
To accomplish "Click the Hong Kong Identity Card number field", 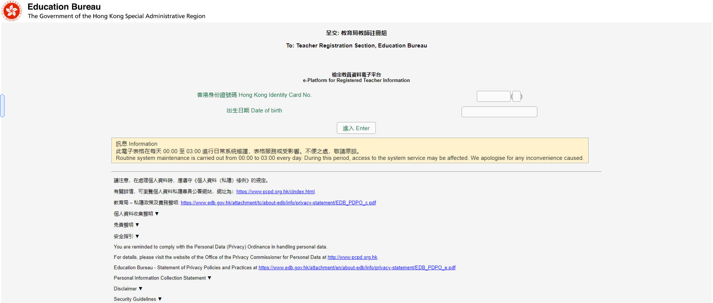I will coord(493,96).
